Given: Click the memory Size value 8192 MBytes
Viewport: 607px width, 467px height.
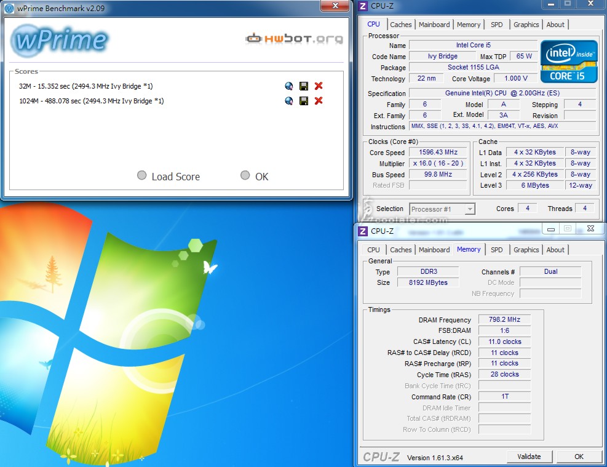Looking at the screenshot, I should [429, 282].
